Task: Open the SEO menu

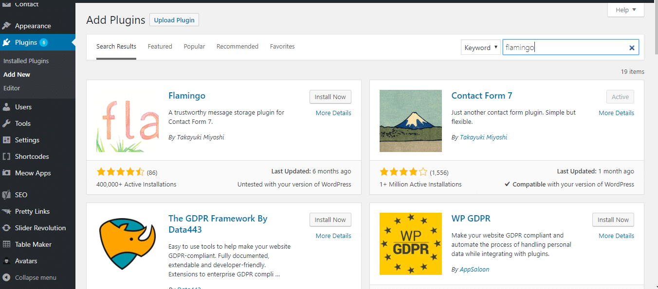Action: coord(37,195)
